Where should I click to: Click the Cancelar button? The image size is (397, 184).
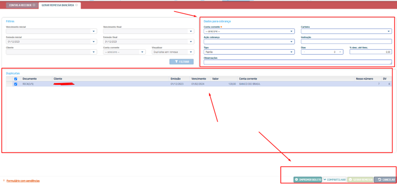385,180
